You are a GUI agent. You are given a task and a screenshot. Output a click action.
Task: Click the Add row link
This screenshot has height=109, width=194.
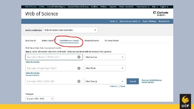[113, 86]
